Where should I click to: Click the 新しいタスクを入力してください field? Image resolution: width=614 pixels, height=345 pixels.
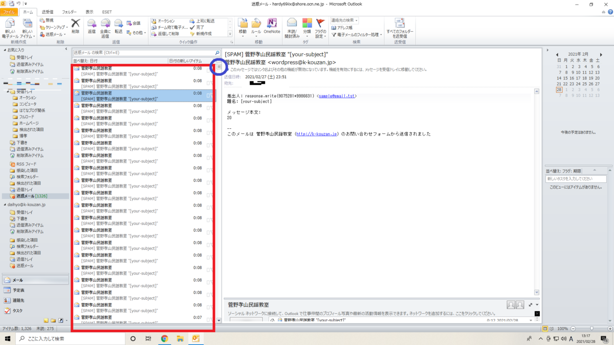pyautogui.click(x=576, y=179)
